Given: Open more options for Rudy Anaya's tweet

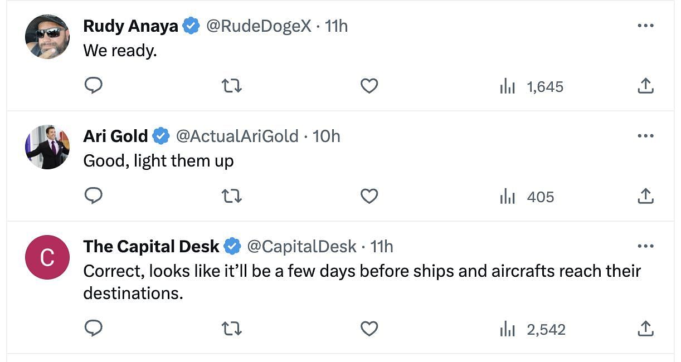Looking at the screenshot, I should (x=645, y=26).
